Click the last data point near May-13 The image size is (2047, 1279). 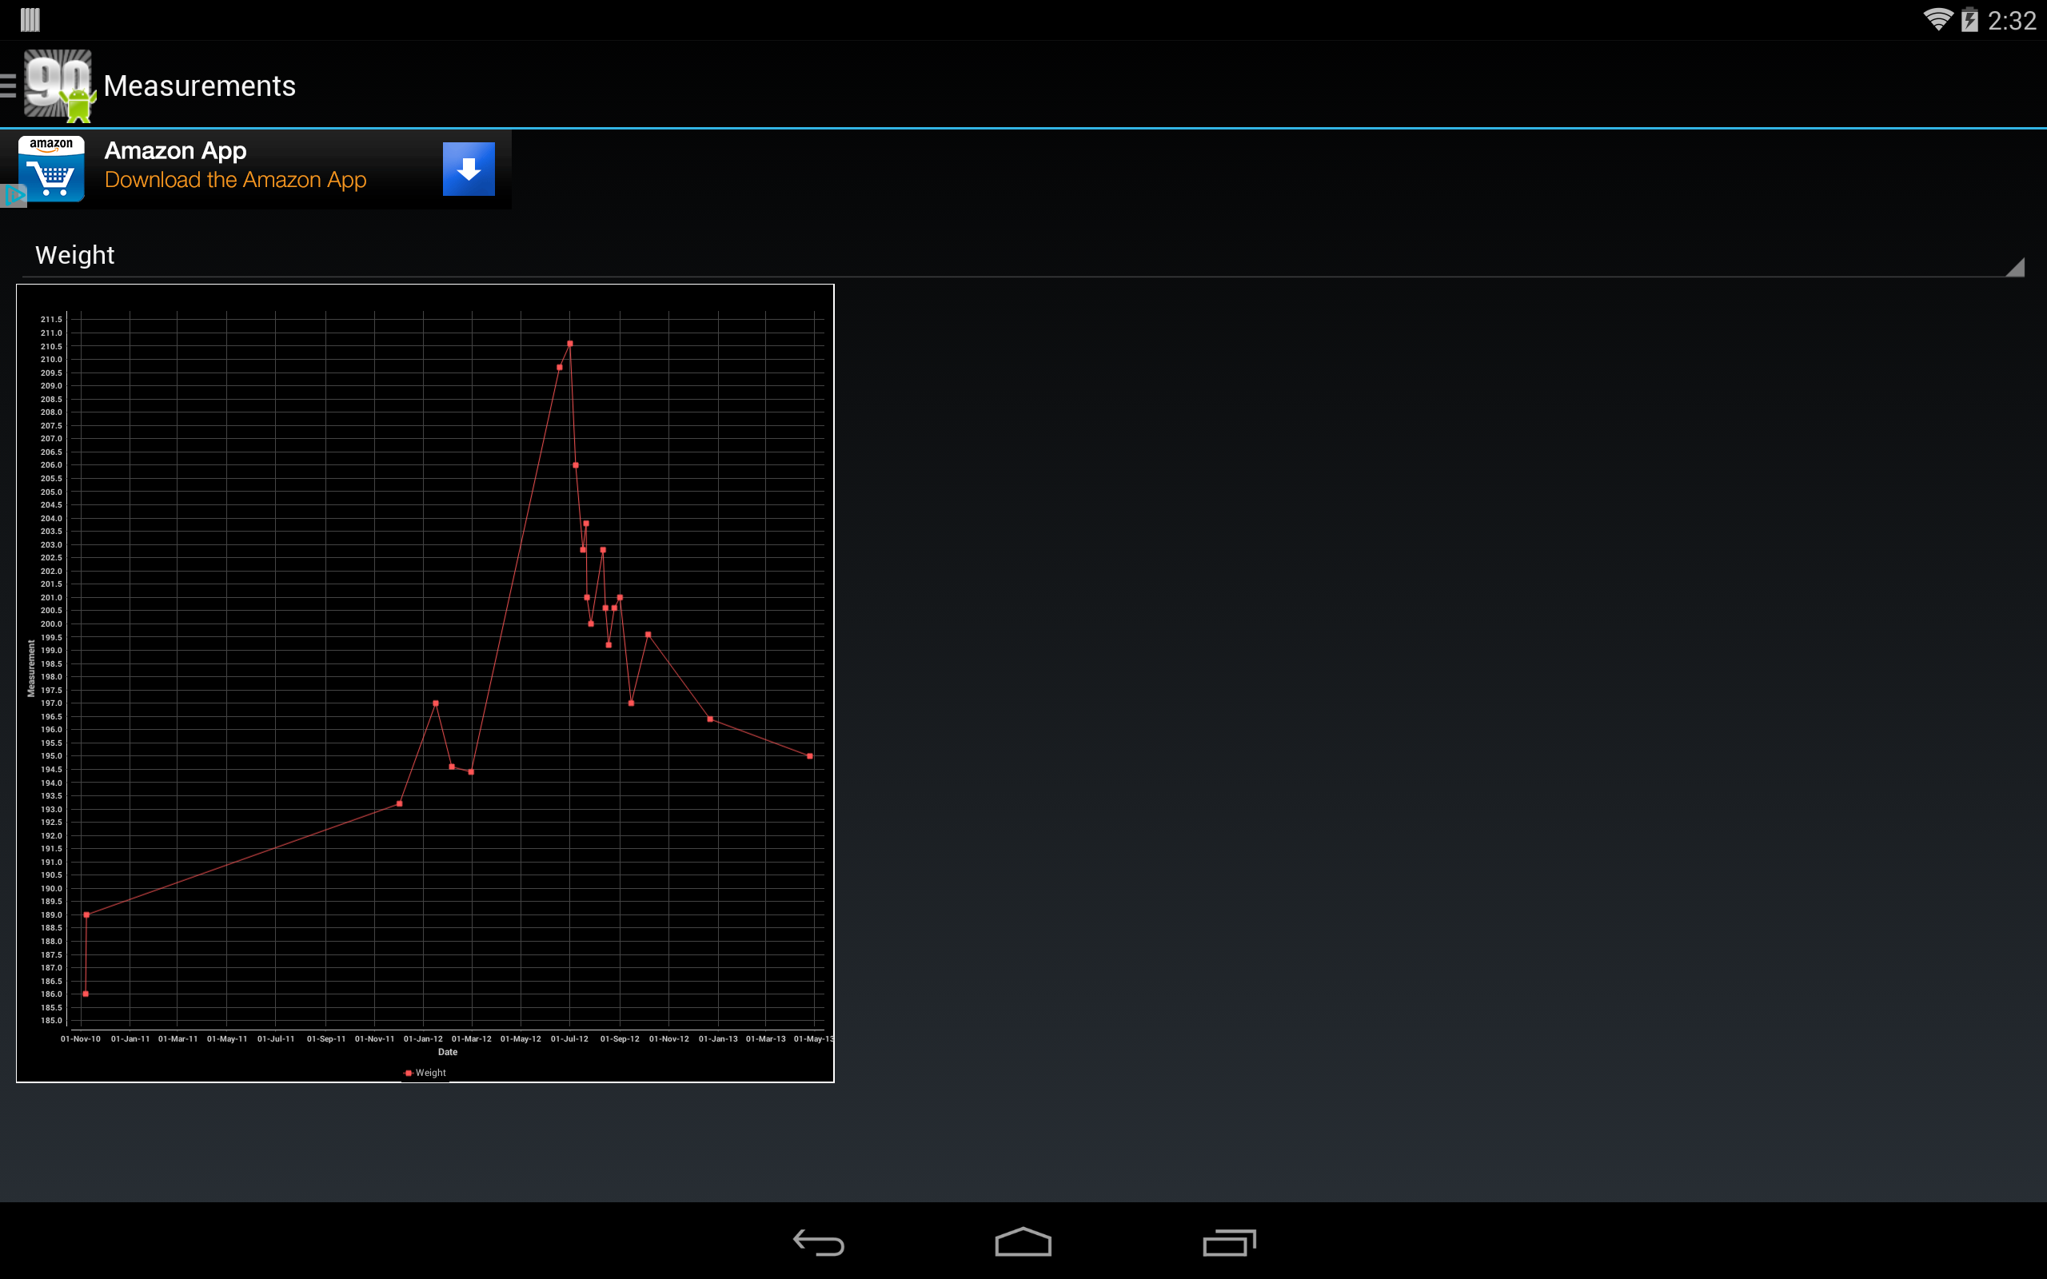[809, 756]
